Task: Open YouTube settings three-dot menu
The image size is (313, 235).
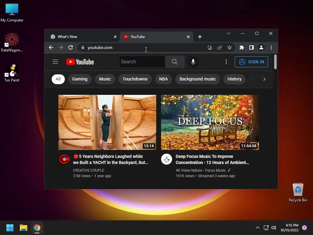Action: coord(226,62)
